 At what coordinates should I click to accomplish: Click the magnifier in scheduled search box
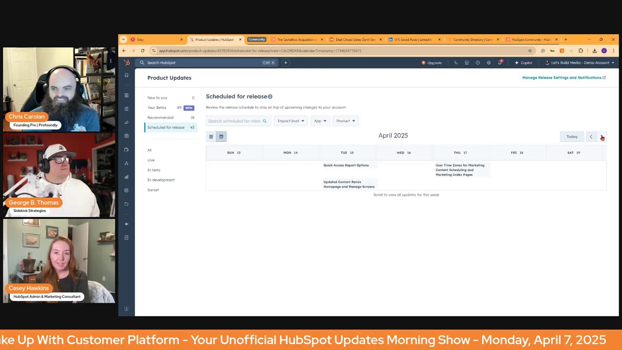click(x=265, y=121)
